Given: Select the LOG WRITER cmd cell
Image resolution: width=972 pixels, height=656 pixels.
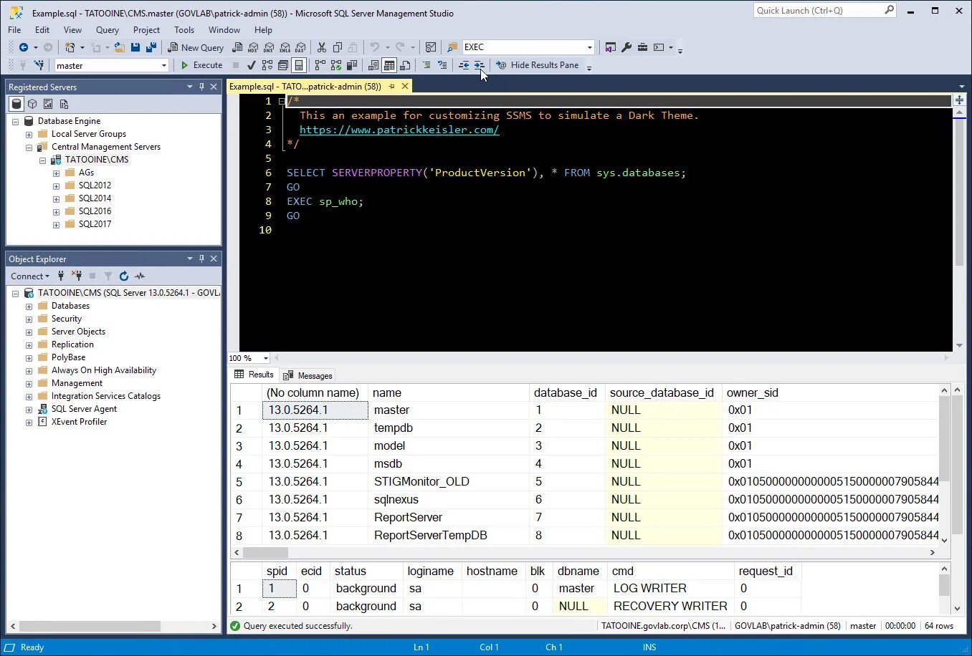Looking at the screenshot, I should click(x=671, y=589).
